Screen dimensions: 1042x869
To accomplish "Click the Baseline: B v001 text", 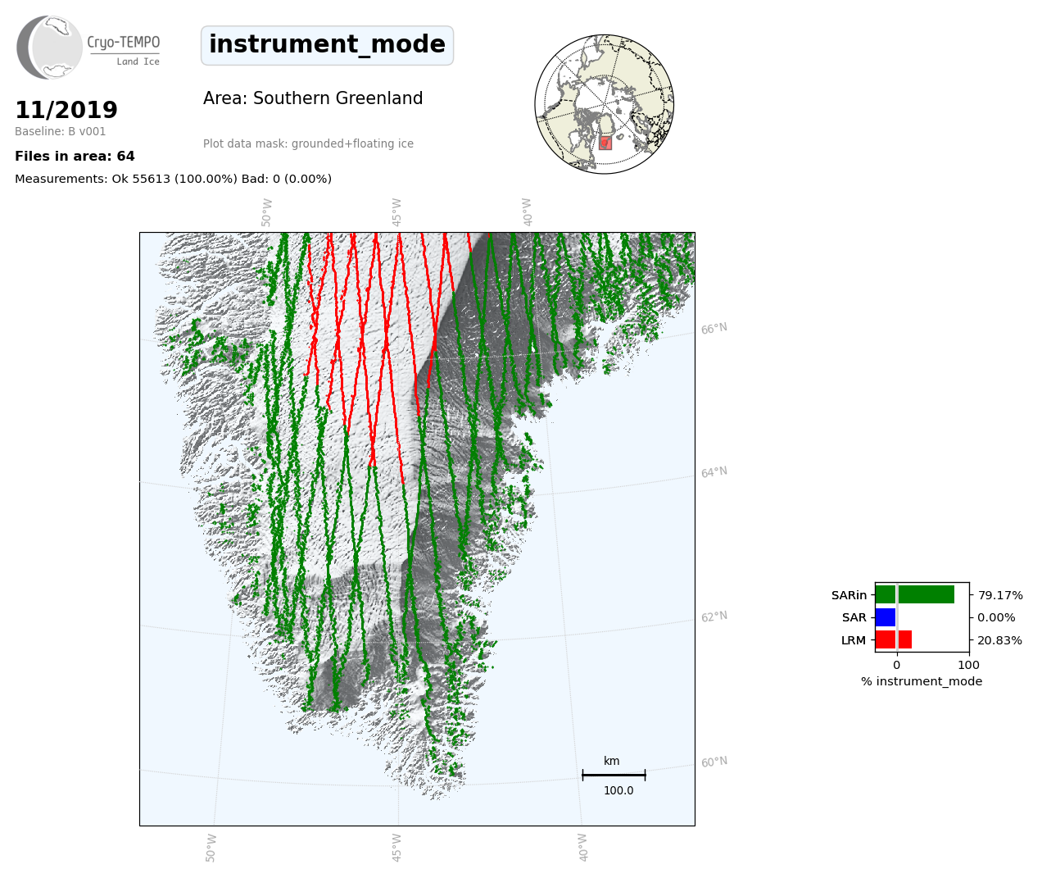I will point(61,132).
